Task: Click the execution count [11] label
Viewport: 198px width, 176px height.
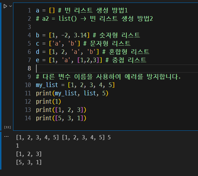Action: click(x=7, y=127)
